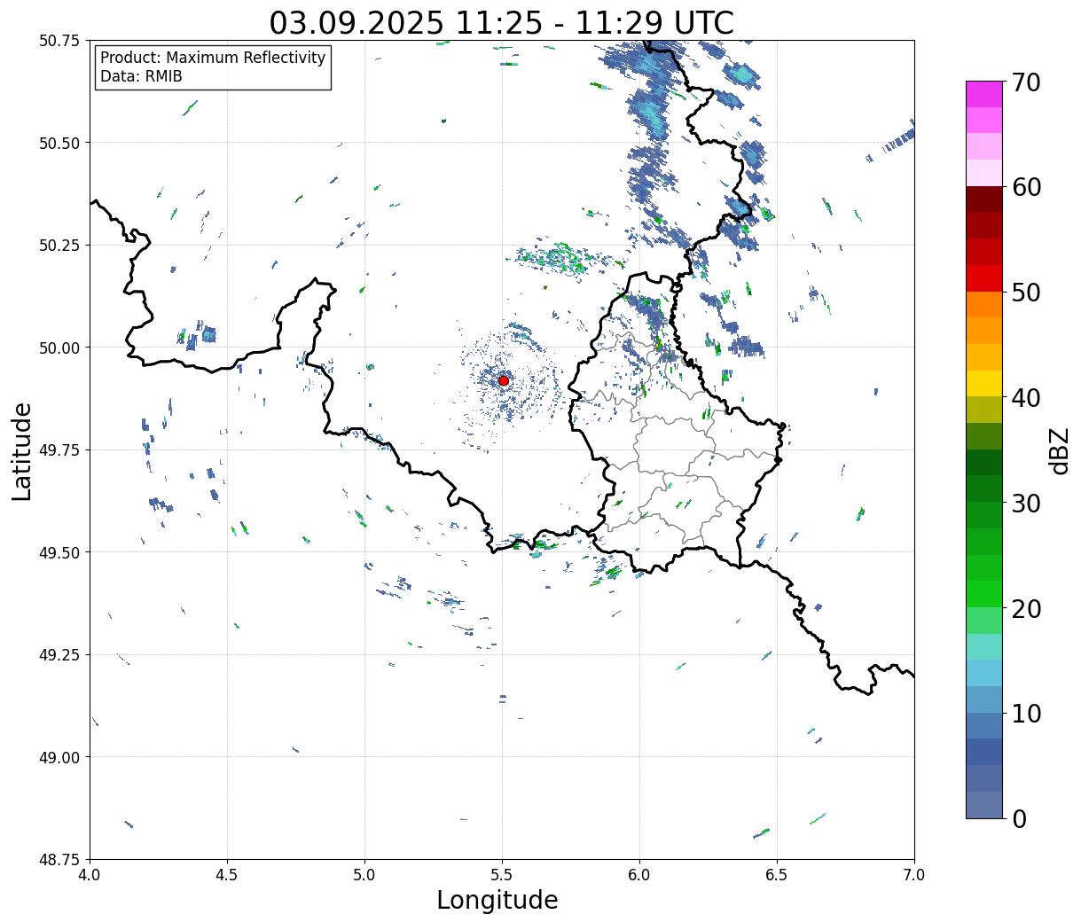Image resolution: width=1081 pixels, height=922 pixels.
Task: Click the colorbar tick label 70
Action: pyautogui.click(x=1025, y=82)
